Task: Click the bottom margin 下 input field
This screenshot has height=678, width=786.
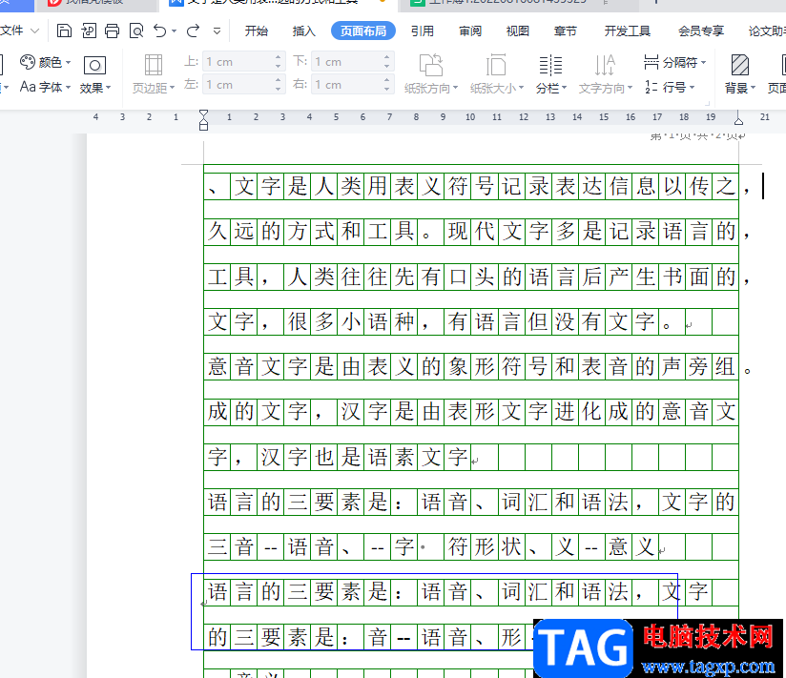Action: tap(347, 62)
